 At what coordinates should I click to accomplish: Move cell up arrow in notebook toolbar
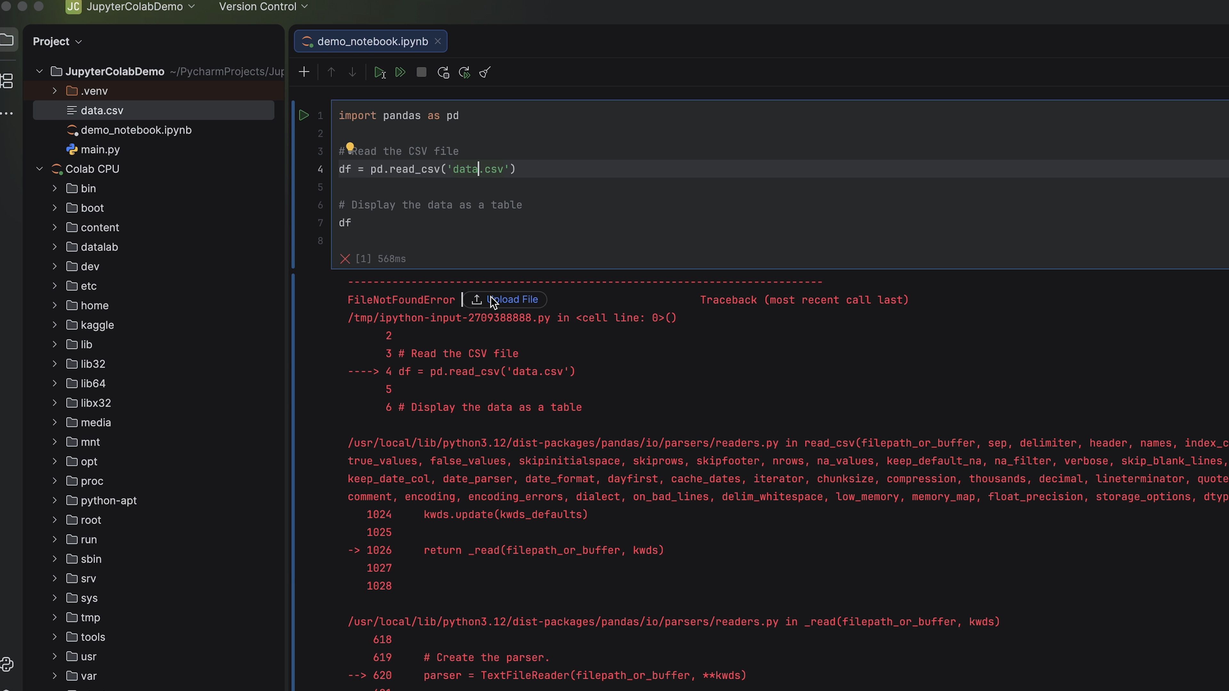(331, 73)
